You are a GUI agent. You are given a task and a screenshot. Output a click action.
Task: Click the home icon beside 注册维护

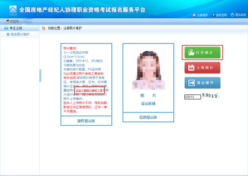coord(194,15)
